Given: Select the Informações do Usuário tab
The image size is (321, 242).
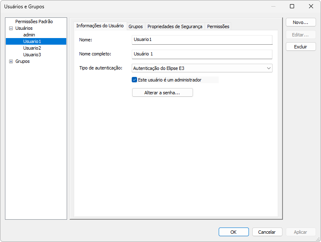Looking at the screenshot, I should click(x=100, y=26).
